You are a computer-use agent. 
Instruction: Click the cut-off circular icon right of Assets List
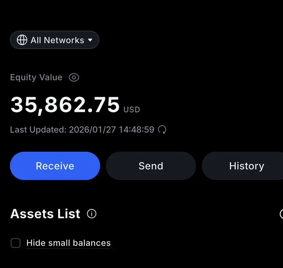[x=281, y=214]
